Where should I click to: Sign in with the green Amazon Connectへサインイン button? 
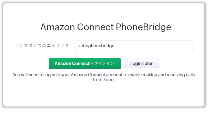pyautogui.click(x=85, y=63)
